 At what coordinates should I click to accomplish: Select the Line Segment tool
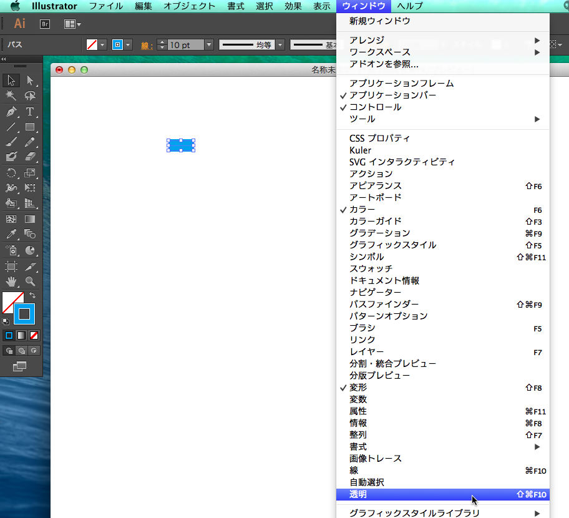click(x=11, y=127)
